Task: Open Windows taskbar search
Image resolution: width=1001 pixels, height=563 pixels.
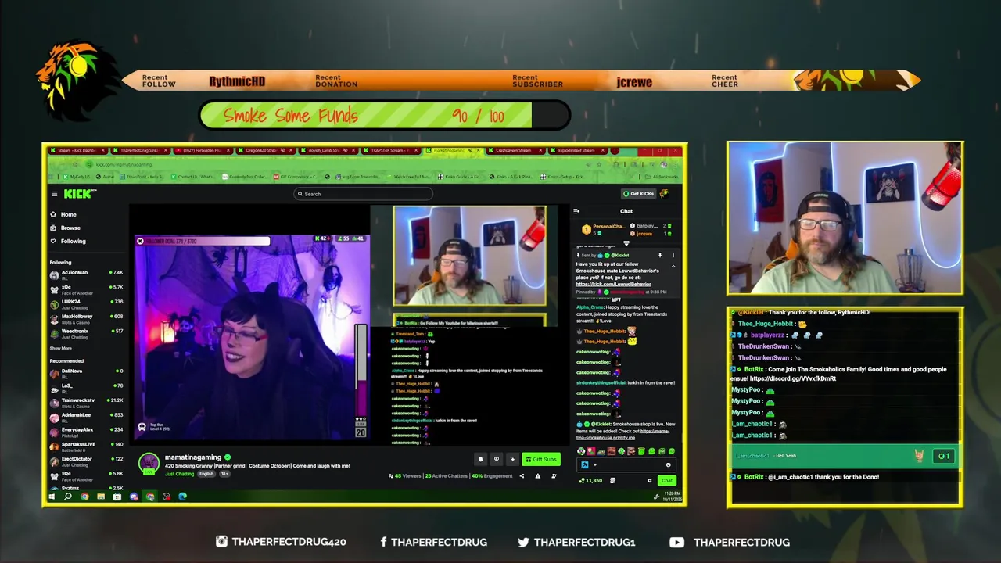Action: 68,497
